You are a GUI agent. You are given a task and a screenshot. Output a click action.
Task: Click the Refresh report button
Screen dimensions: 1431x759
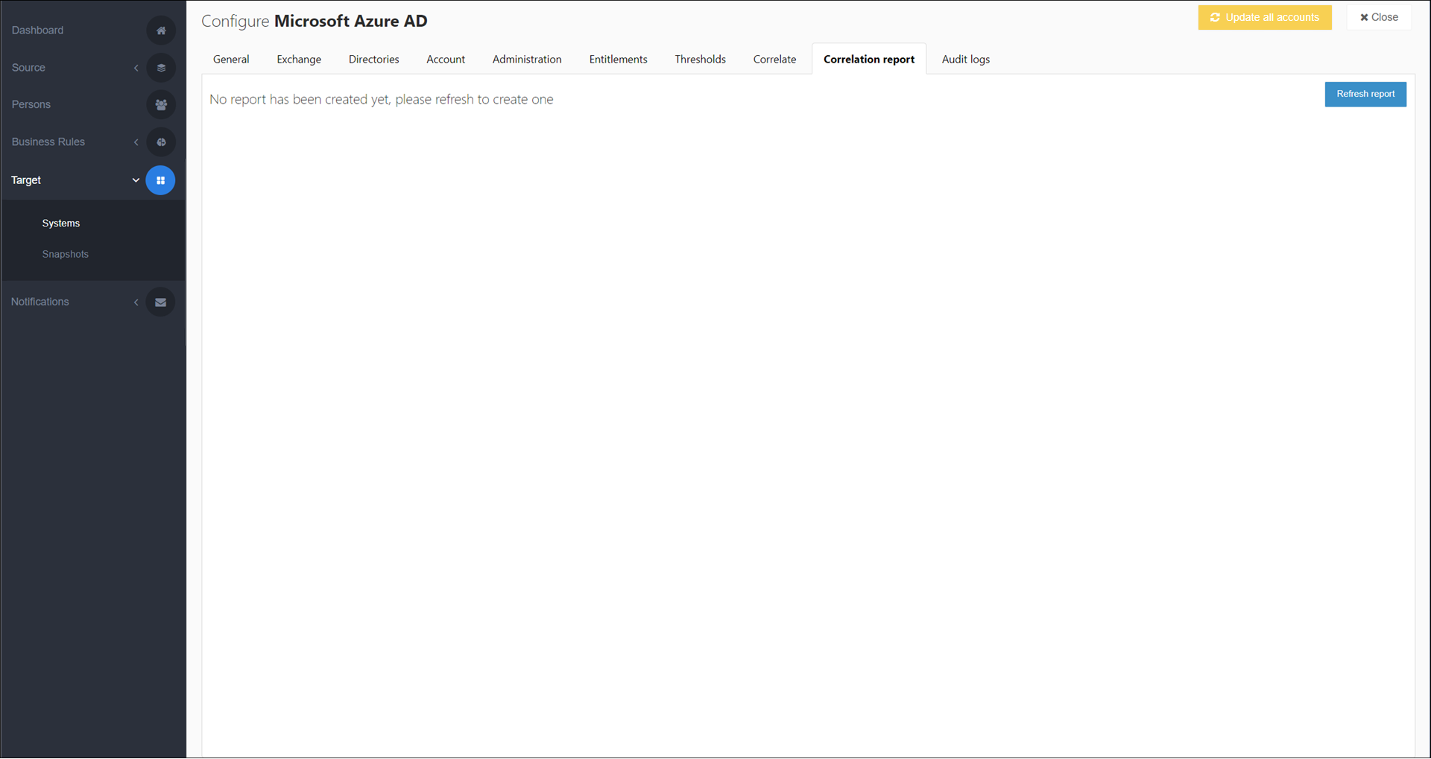(1365, 95)
